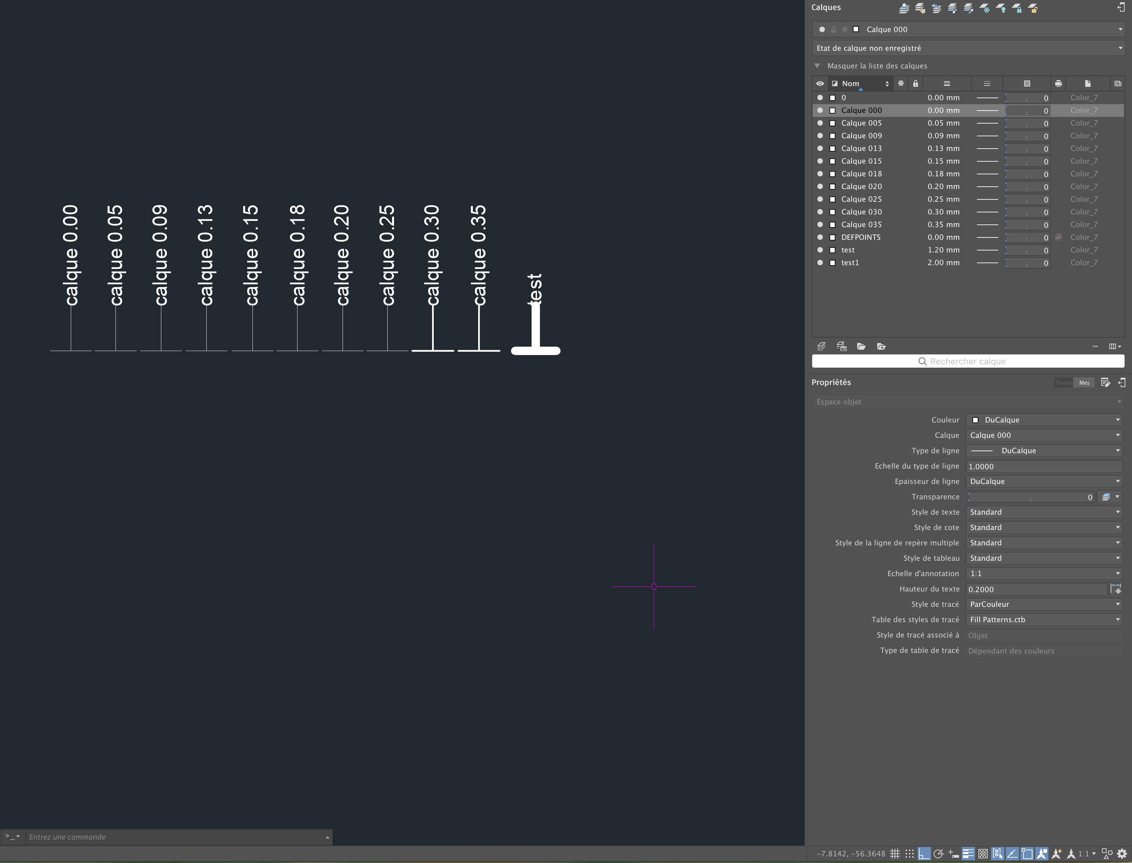The image size is (1132, 863).
Task: Open the Etat de calque non enregistré dropdown
Action: 968,48
